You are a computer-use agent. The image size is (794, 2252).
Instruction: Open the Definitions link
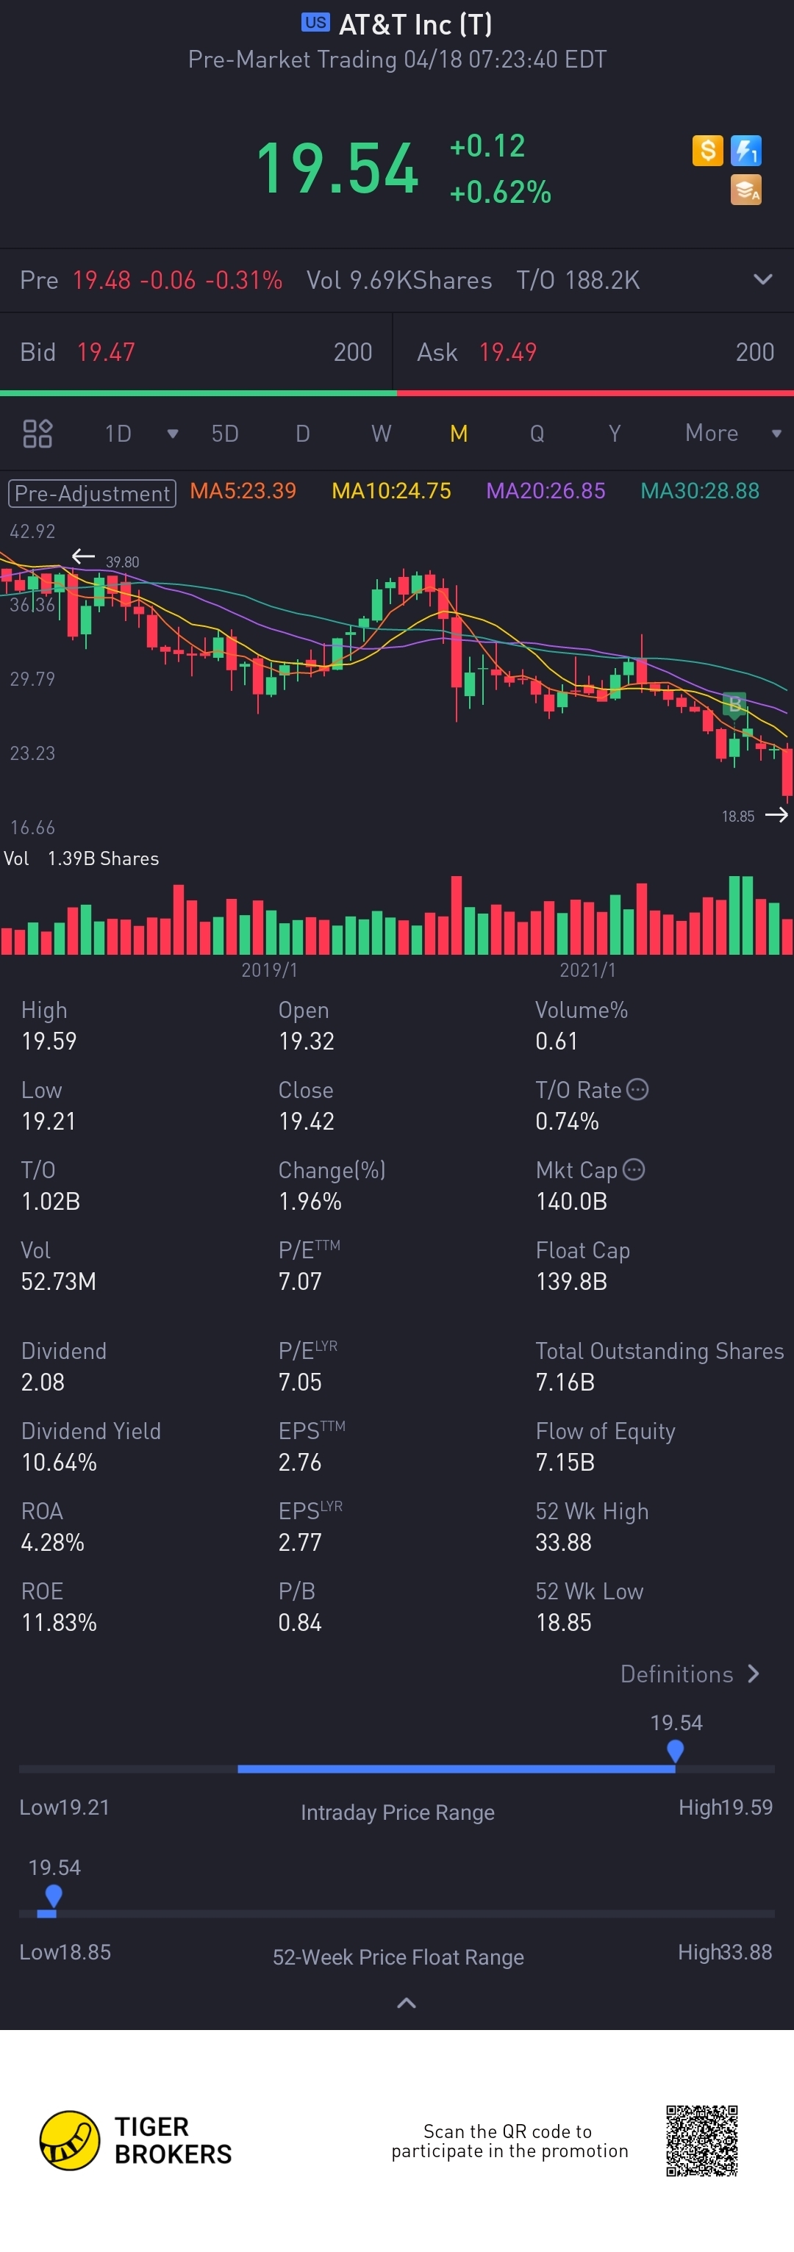(689, 1674)
